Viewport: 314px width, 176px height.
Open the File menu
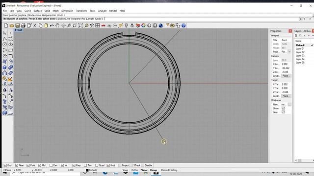pyautogui.click(x=5, y=11)
